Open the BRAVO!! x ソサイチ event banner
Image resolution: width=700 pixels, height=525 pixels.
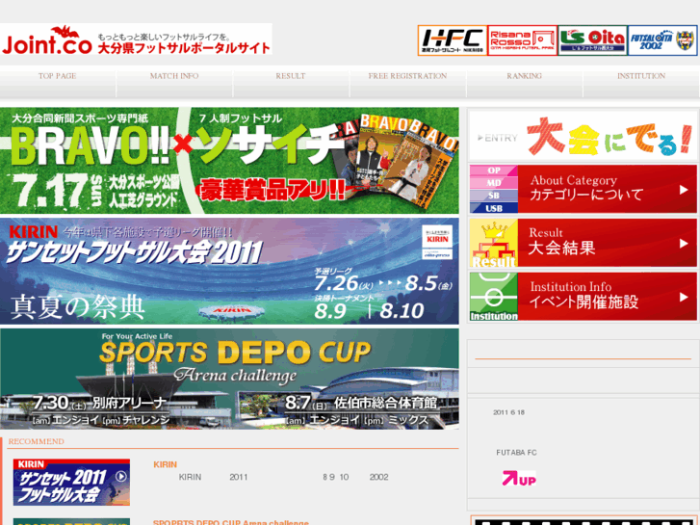[229, 161]
